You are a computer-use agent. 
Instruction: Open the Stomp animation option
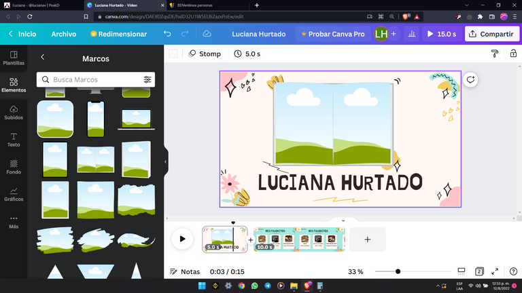[205, 54]
